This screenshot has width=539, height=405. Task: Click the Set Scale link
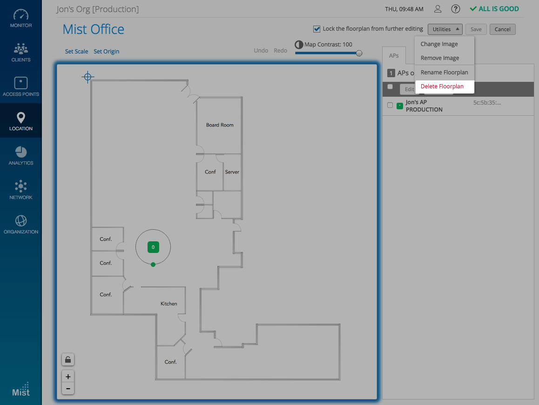[x=76, y=51]
